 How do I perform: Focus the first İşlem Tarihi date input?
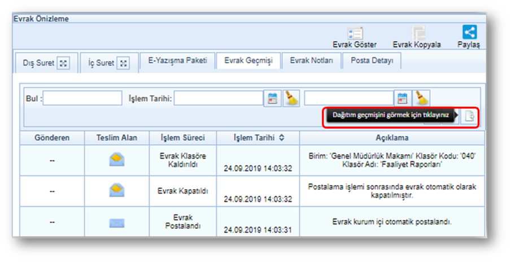(218, 98)
